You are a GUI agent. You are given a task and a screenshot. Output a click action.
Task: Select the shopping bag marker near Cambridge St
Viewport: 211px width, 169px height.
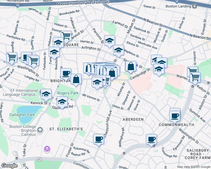pos(131,66)
